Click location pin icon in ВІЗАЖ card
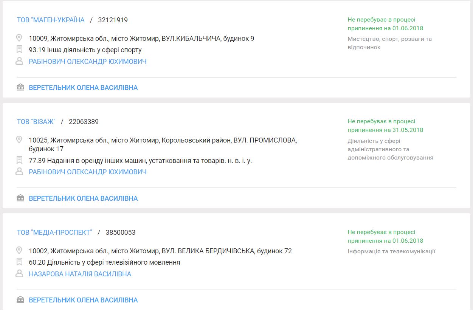The width and height of the screenshot is (473, 310). (x=19, y=140)
